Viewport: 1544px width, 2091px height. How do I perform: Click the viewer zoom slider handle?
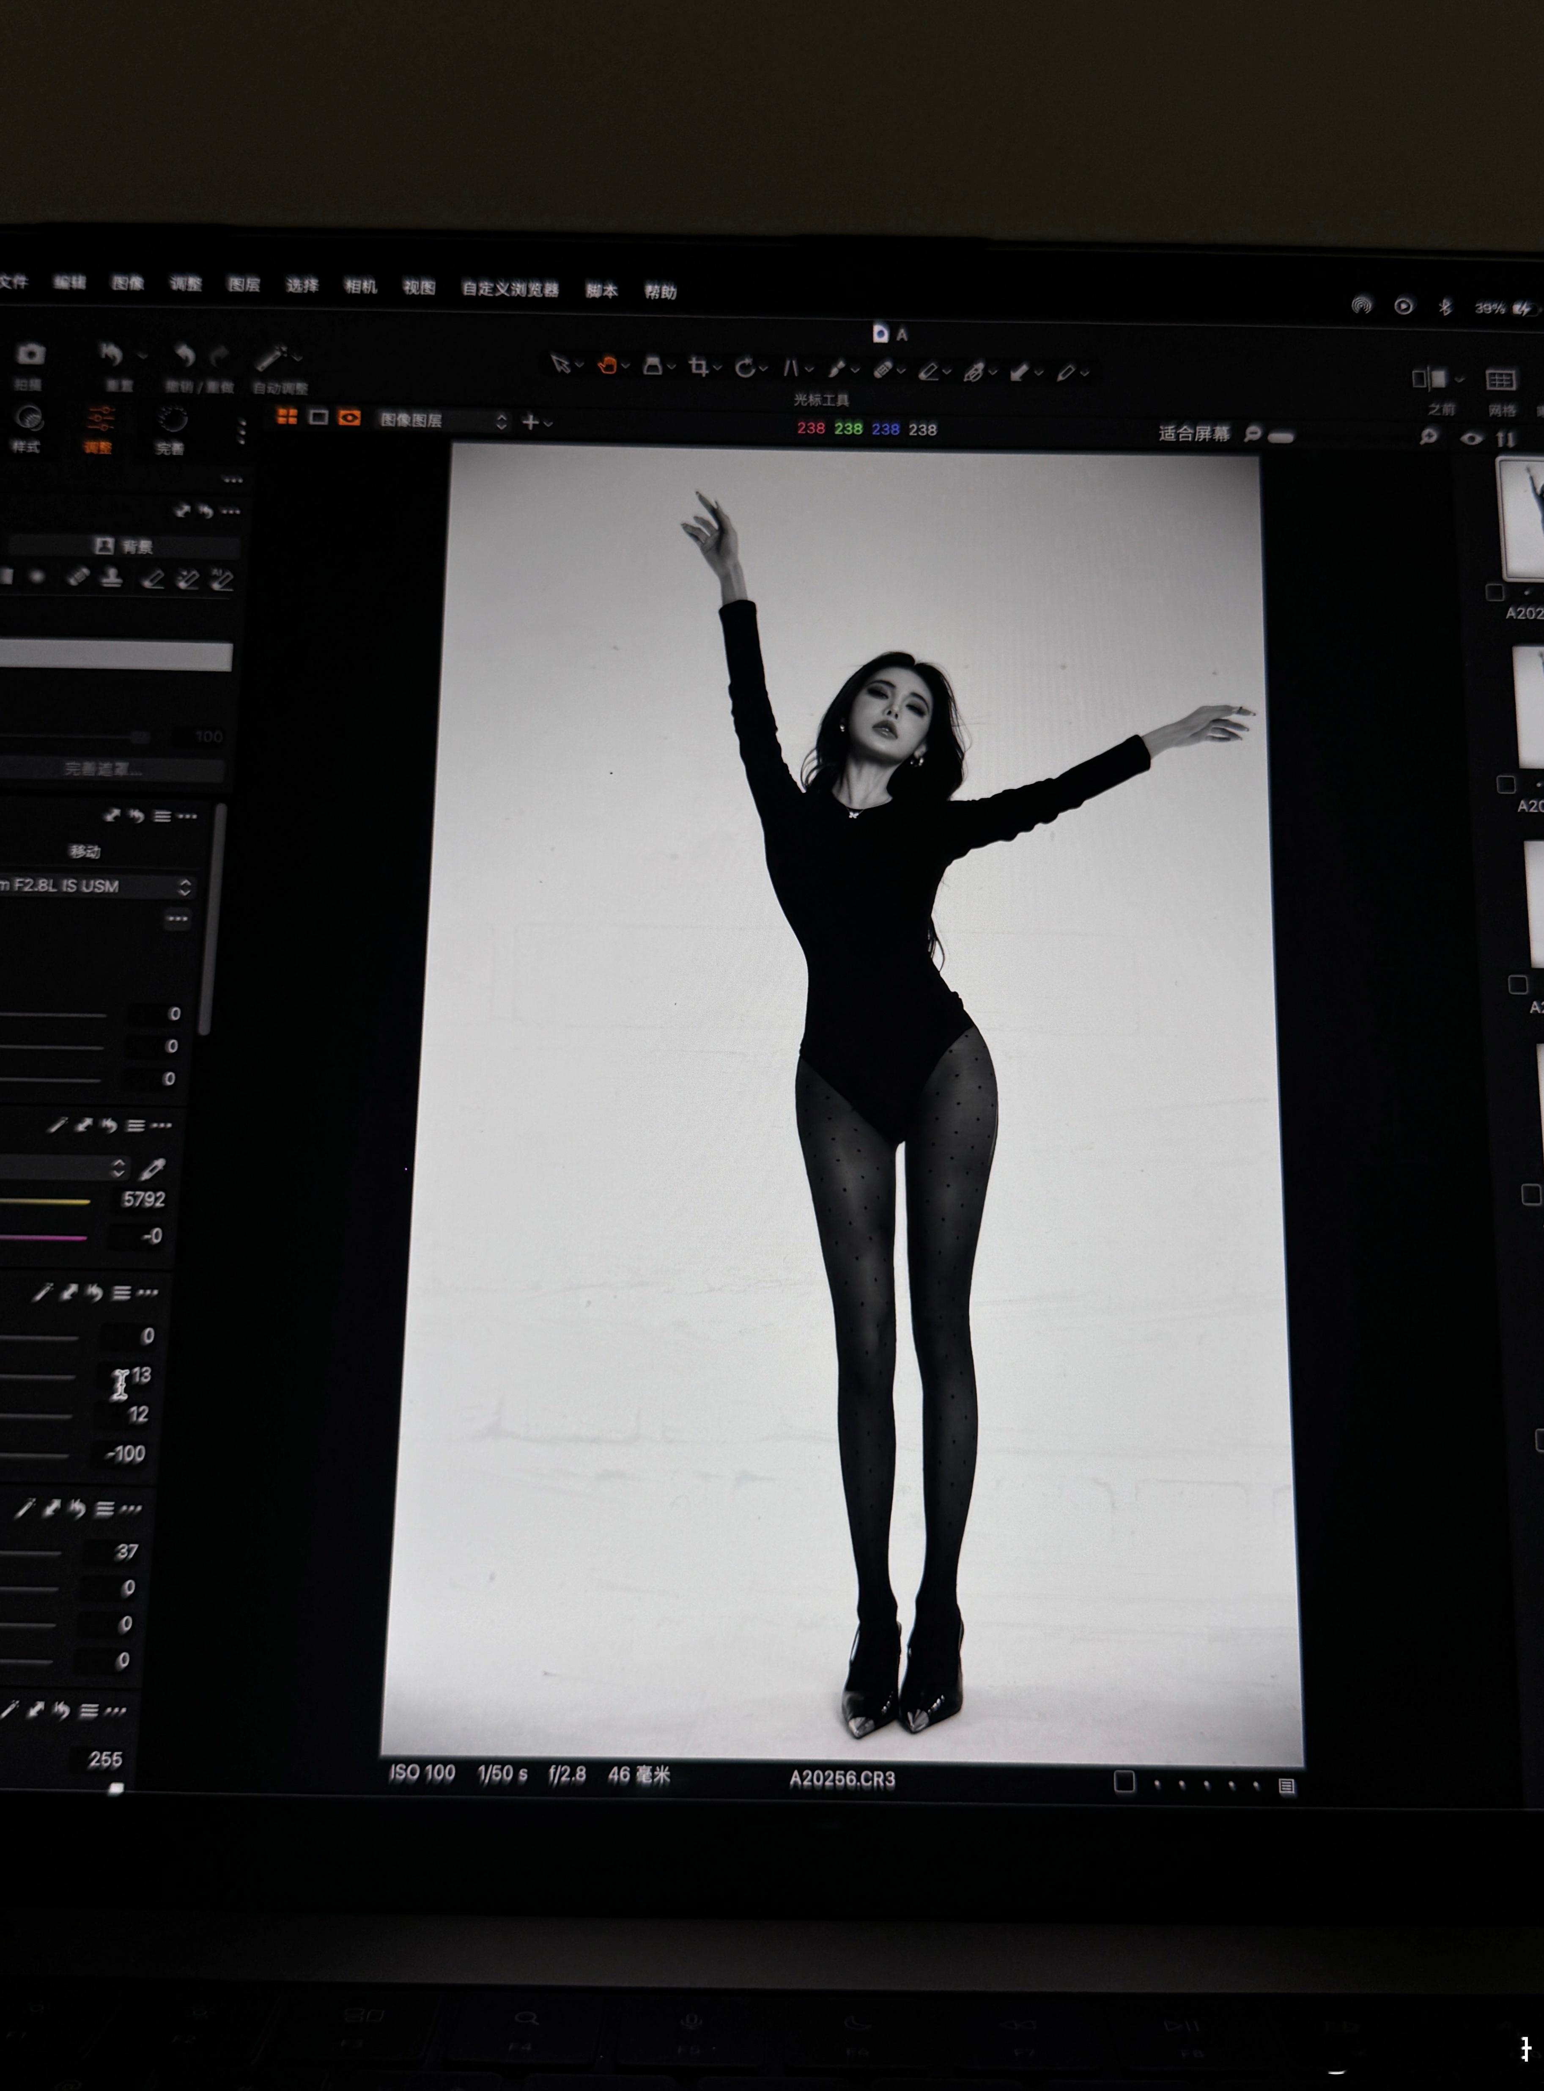coord(1281,437)
